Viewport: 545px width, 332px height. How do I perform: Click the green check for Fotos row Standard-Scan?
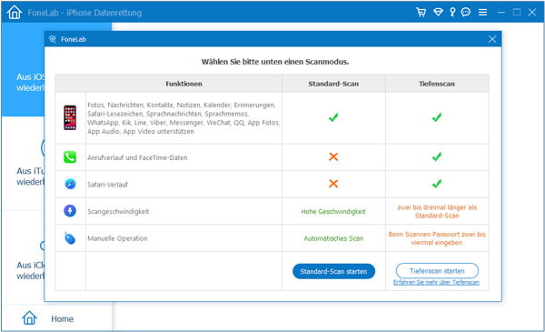(333, 117)
